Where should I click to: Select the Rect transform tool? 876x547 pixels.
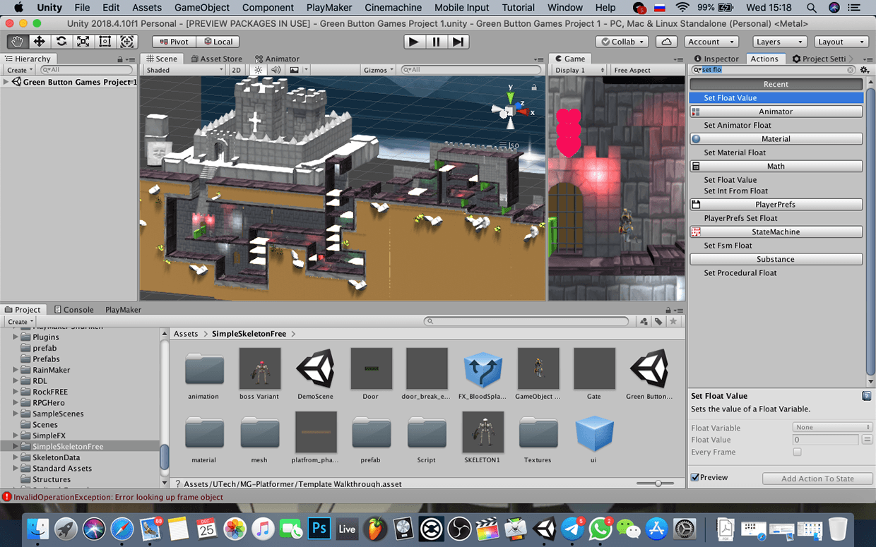click(x=105, y=42)
